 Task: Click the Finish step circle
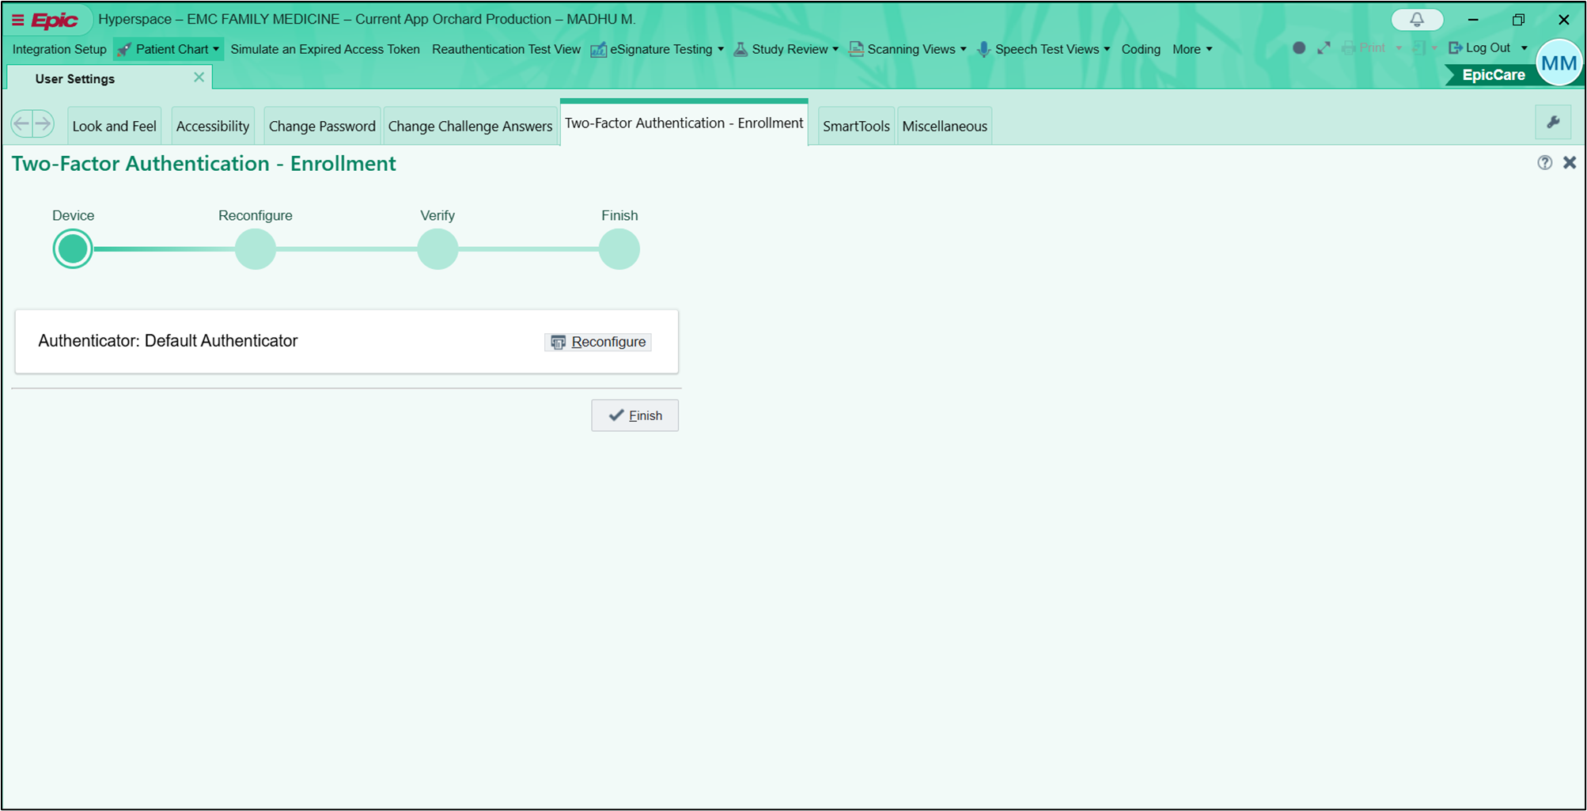tap(619, 249)
